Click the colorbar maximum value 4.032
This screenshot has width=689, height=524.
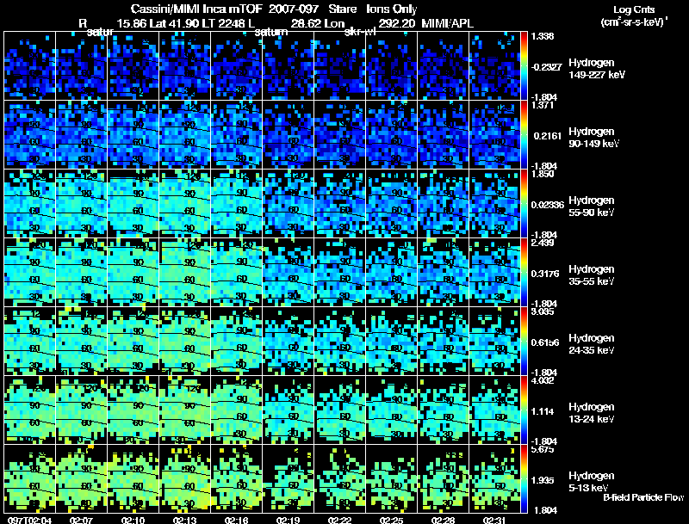point(543,381)
